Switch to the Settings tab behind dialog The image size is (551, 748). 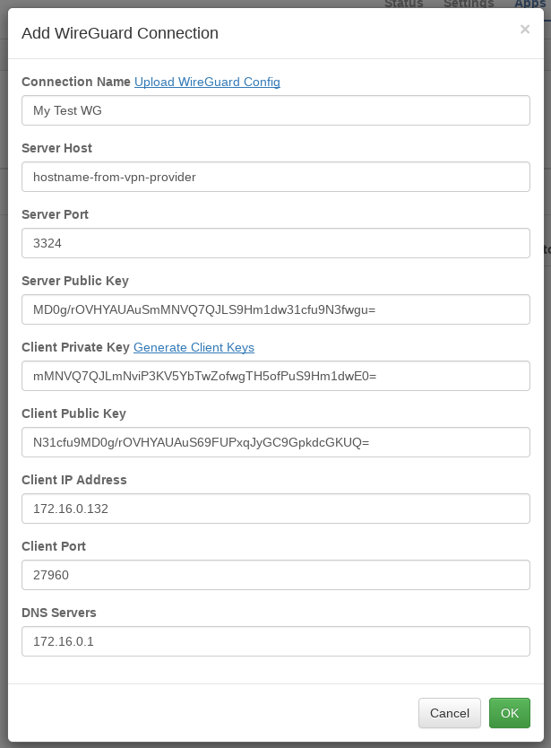(x=469, y=4)
